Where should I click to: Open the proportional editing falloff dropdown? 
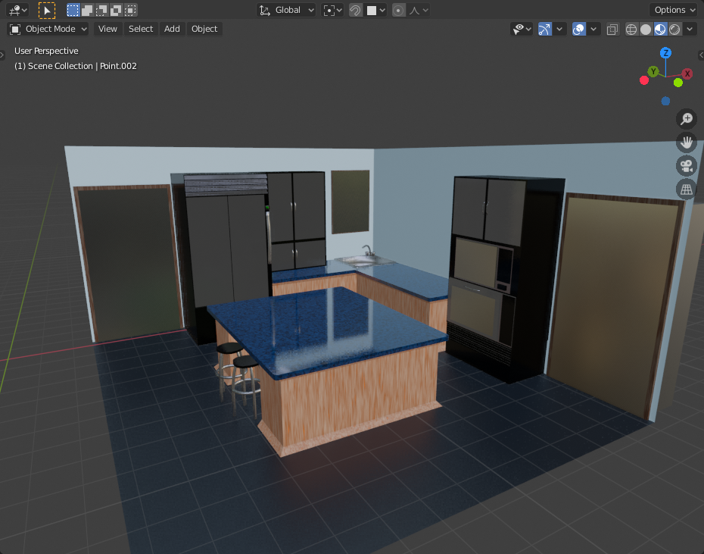(x=418, y=10)
